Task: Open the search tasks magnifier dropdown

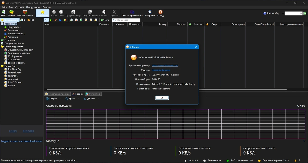Action: pos(114,20)
